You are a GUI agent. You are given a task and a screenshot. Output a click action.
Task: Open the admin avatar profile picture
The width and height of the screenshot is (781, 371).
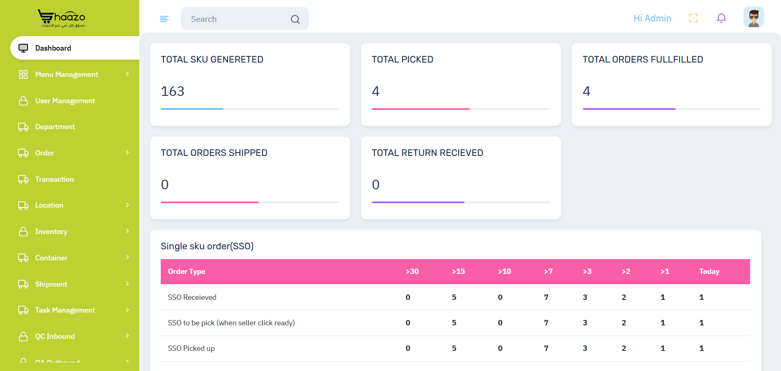tap(754, 17)
